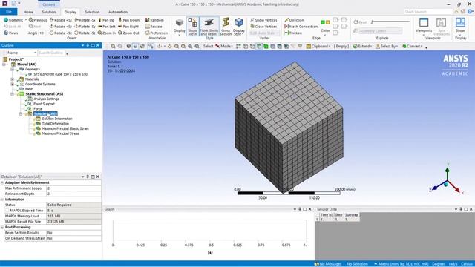Click the Show display button
The width and height of the screenshot is (475, 267).
point(460,27)
